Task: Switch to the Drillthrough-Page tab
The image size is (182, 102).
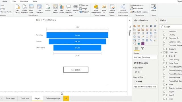Action: tap(53, 98)
